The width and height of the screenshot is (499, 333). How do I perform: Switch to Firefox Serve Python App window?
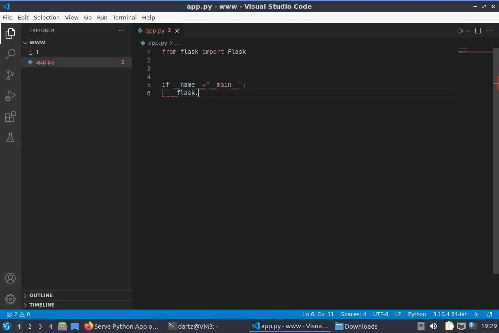tap(122, 326)
